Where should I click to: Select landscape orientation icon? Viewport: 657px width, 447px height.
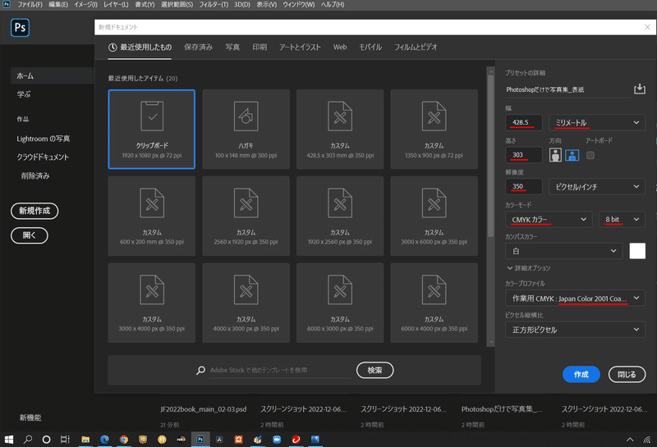point(572,155)
